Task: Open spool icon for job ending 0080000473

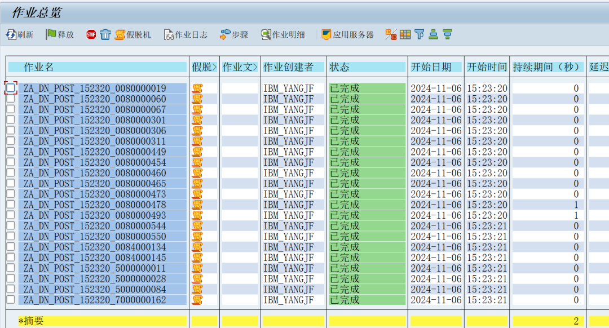Action: pyautogui.click(x=197, y=194)
